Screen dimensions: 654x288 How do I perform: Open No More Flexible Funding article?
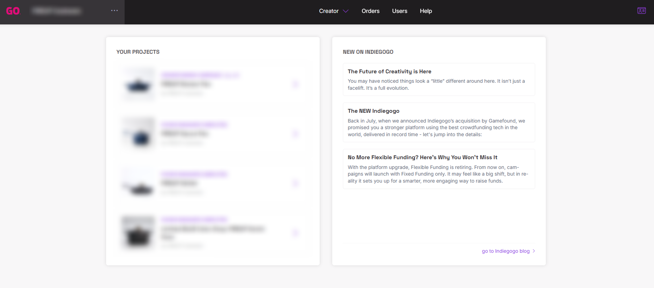[x=439, y=169]
